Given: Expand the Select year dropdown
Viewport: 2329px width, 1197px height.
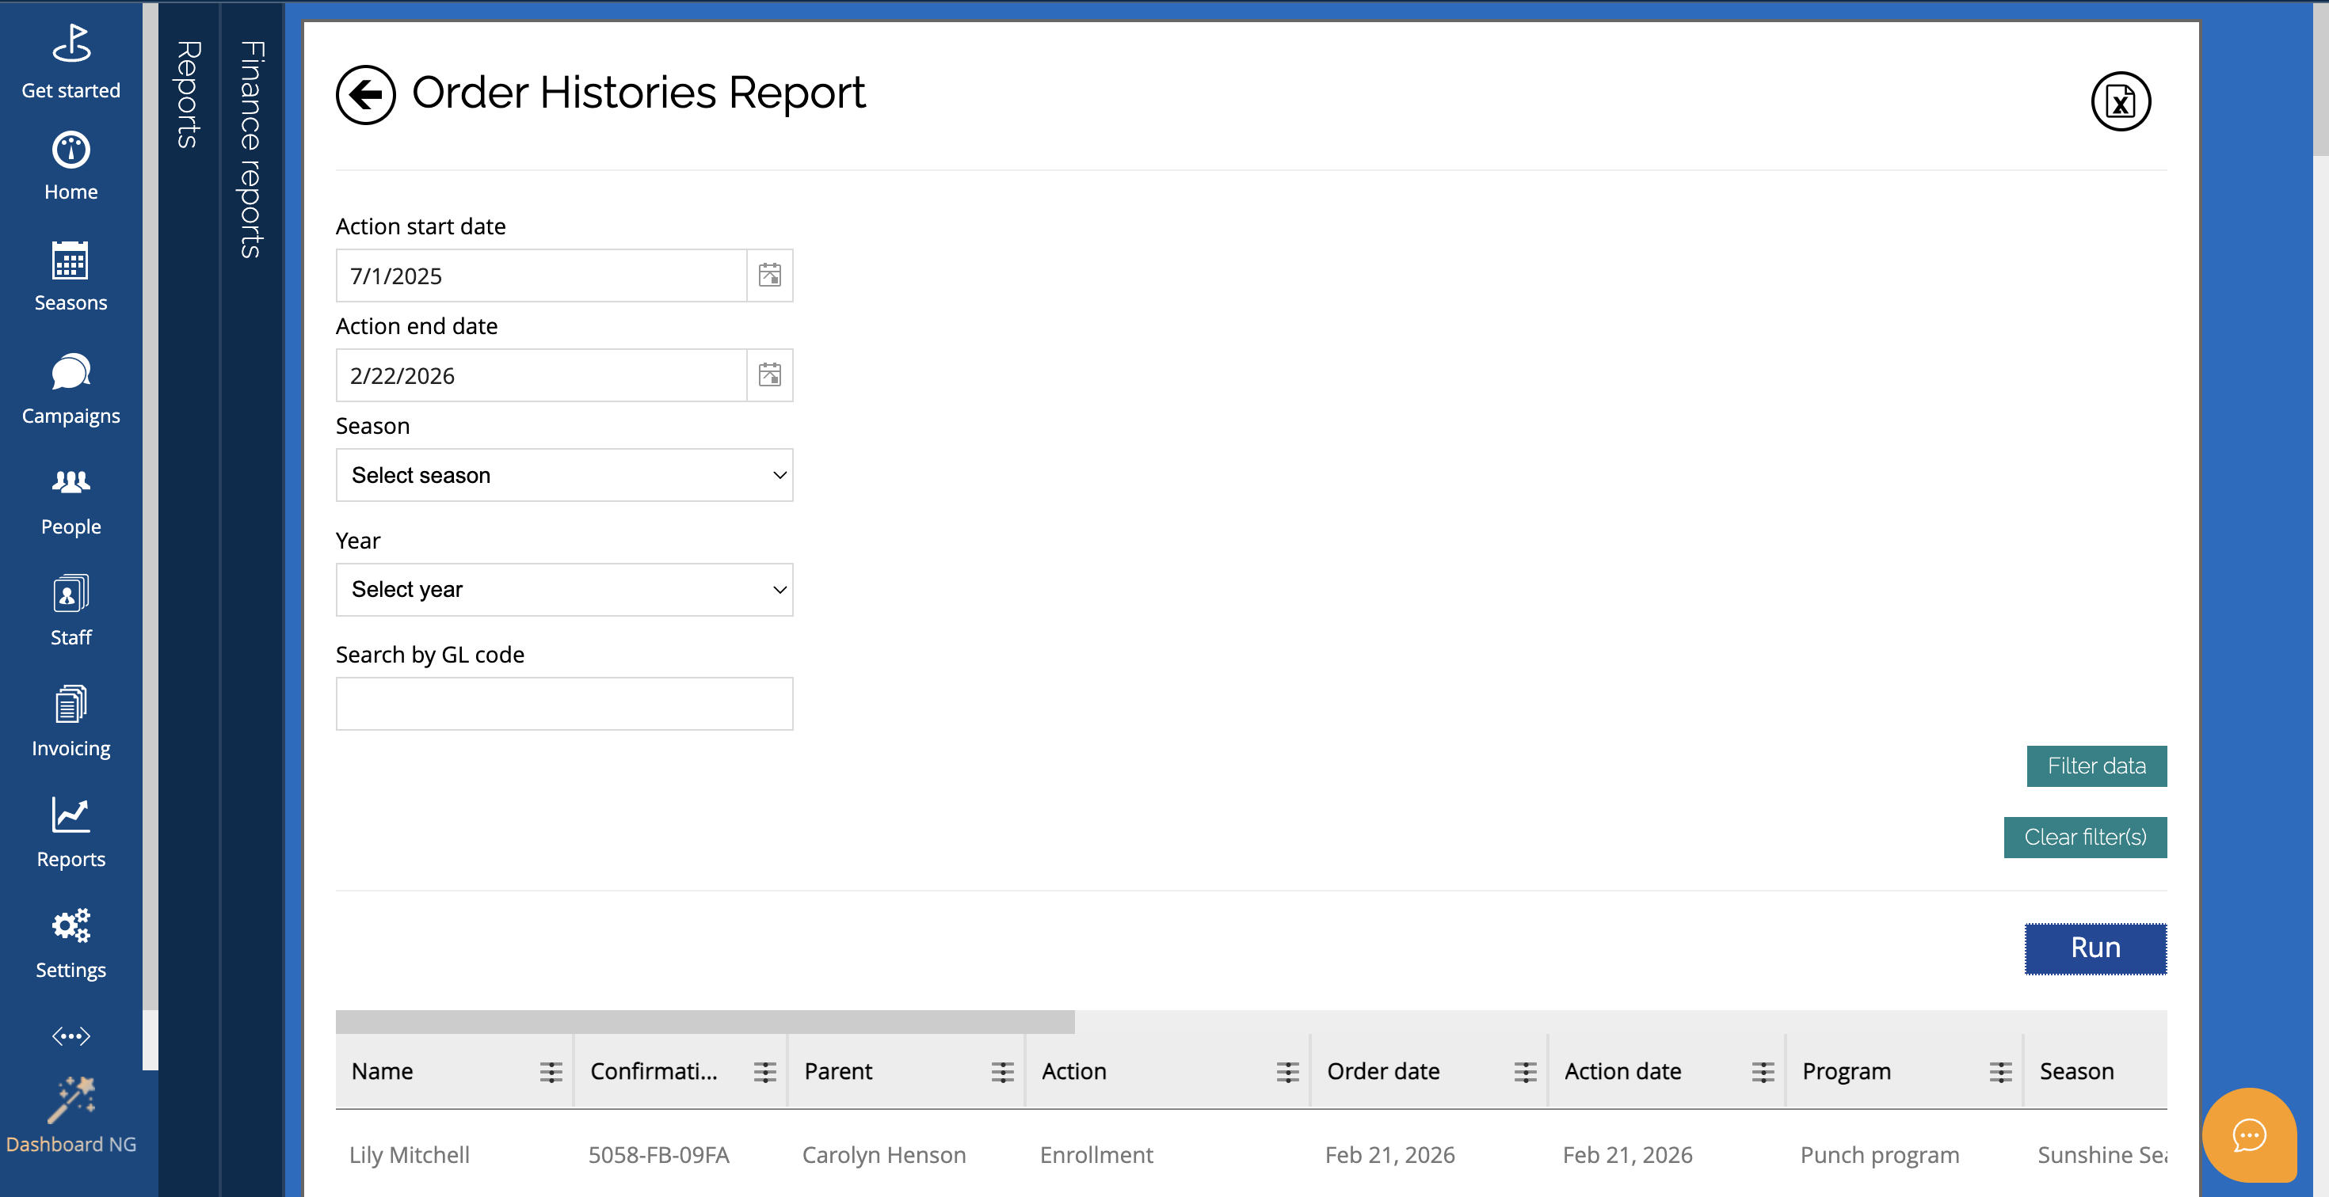Looking at the screenshot, I should click(x=564, y=590).
